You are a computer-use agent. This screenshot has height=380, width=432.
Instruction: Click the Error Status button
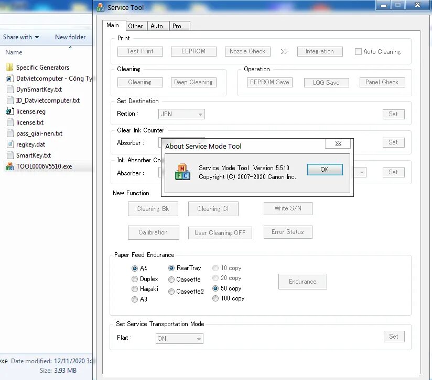pos(288,232)
